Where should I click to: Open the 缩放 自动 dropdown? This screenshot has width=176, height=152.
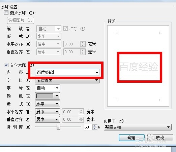49,29
